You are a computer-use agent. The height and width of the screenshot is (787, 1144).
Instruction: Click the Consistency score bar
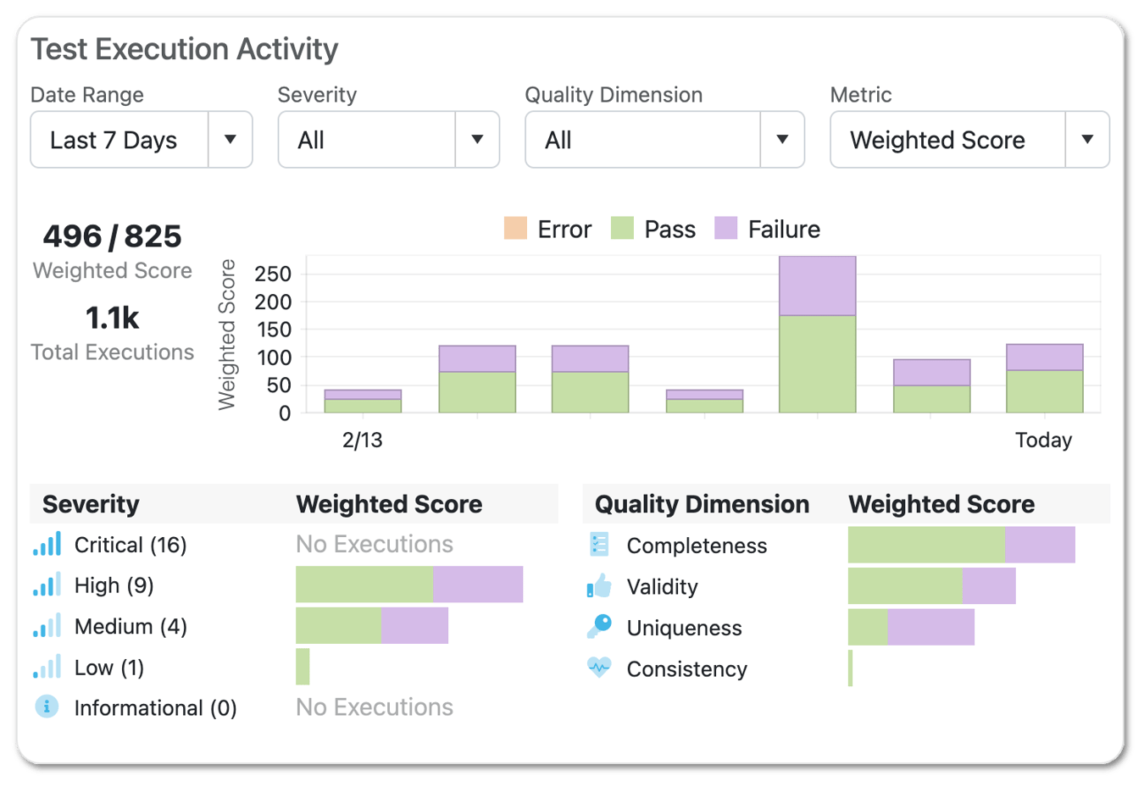point(851,668)
